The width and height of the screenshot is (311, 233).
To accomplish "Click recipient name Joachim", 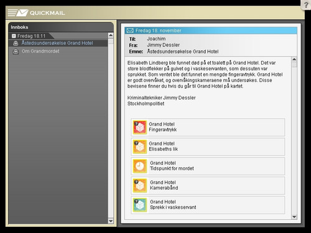I will click(x=156, y=39).
